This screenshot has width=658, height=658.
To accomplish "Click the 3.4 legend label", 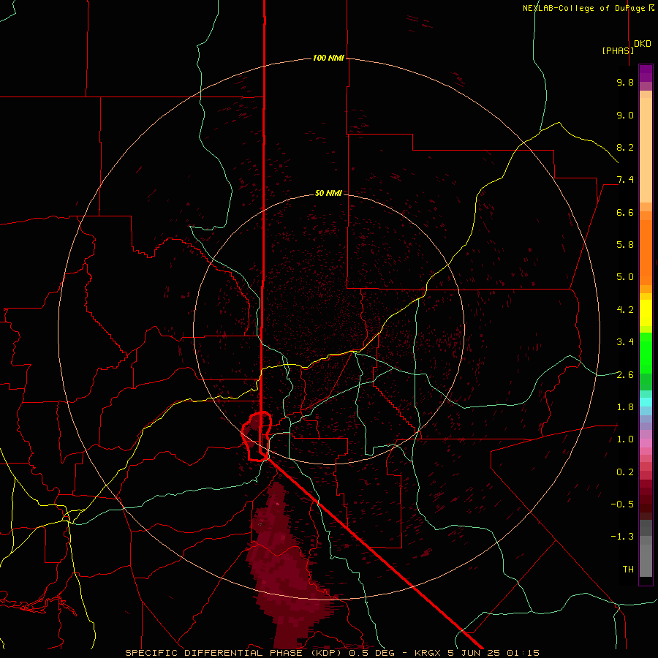I will [x=625, y=342].
